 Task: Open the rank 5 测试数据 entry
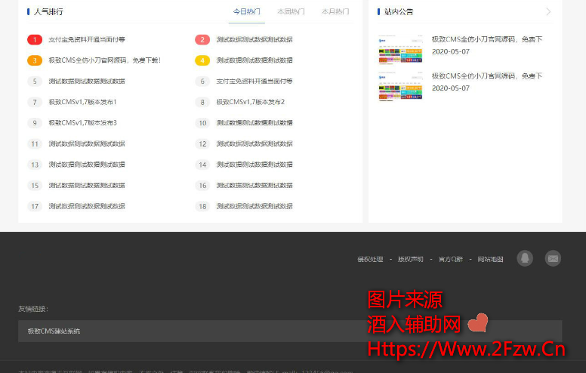click(x=87, y=81)
